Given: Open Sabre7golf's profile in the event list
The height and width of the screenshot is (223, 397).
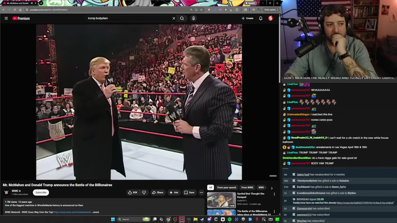Looking at the screenshot, I should [x=303, y=175].
